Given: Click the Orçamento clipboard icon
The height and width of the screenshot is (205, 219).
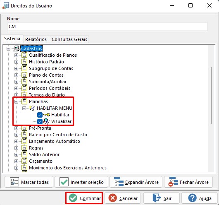Looking at the screenshot, I should tap(24, 161).
